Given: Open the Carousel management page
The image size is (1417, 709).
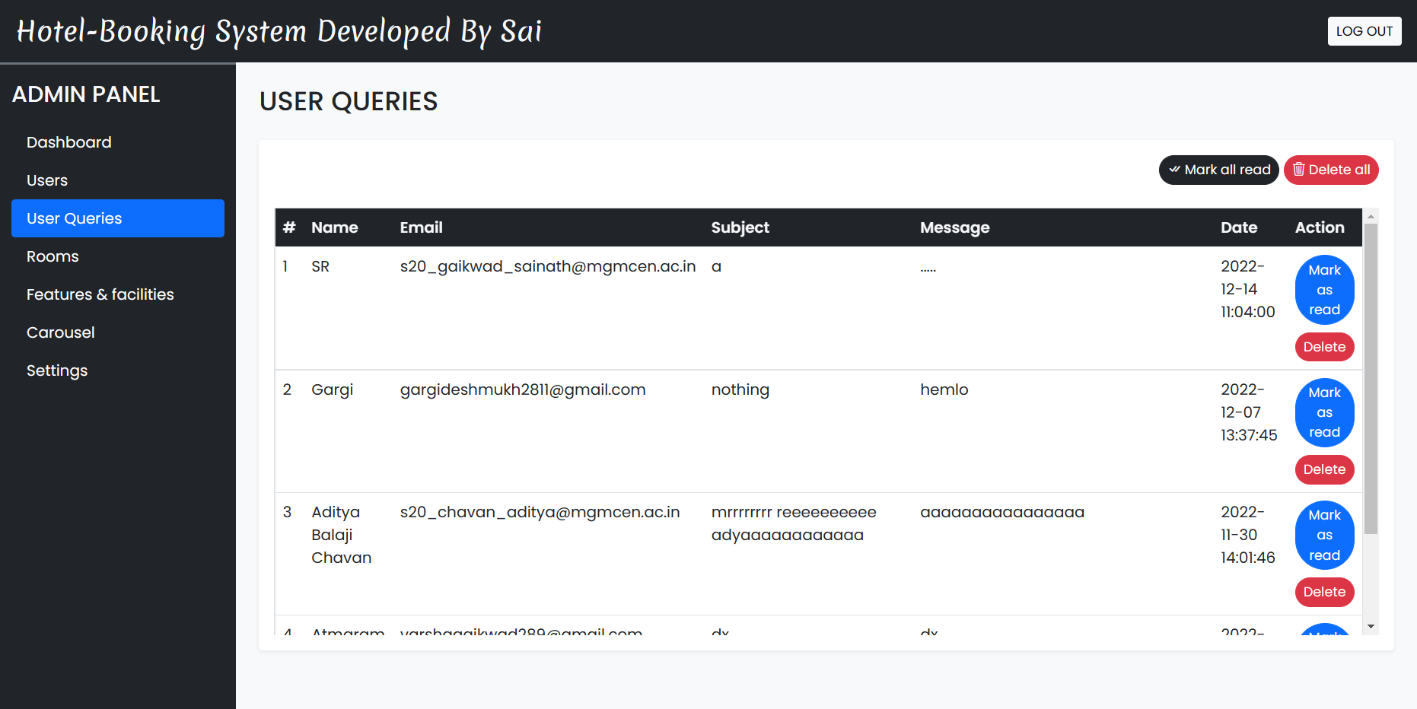Looking at the screenshot, I should click(x=60, y=332).
